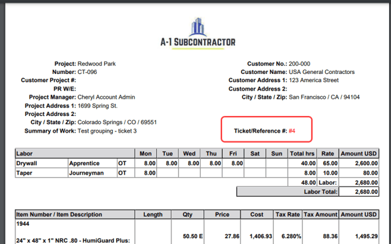The width and height of the screenshot is (391, 244).
Task: Select 'Colorado Springs / CO / 69551'
Action: (x=117, y=123)
